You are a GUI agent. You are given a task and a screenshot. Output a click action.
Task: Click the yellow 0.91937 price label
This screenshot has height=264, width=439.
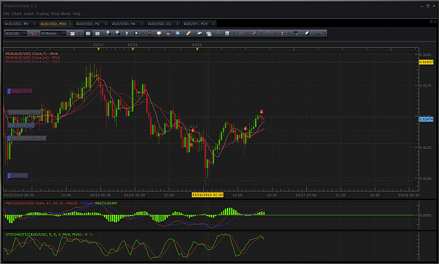click(426, 62)
